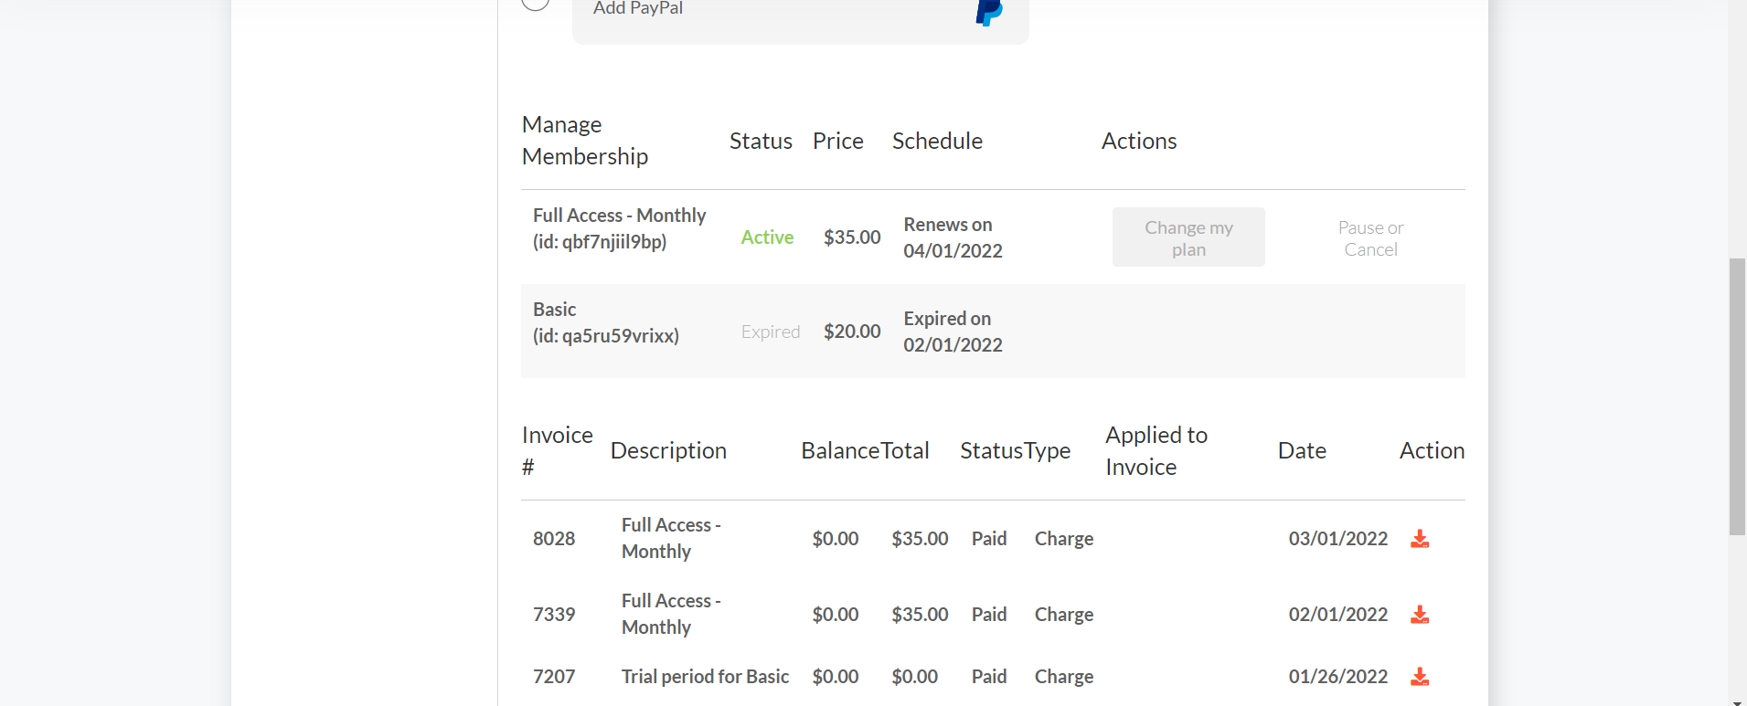Download invoice 7339 from 02/01/2022
This screenshot has height=706, width=1747.
tap(1419, 615)
